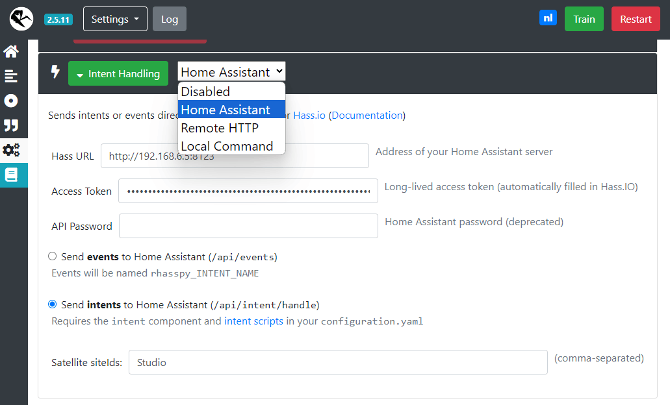Select Send events to Home Assistant radio
This screenshot has width=670, height=405.
(52, 256)
